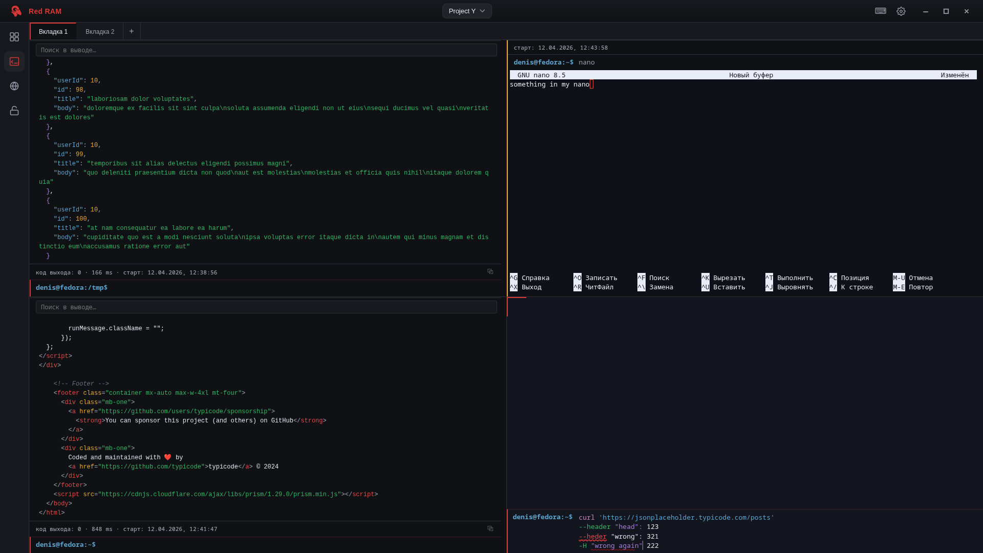This screenshot has height=553, width=983.
Task: Switch to Вкладка 2 tab
Action: click(100, 32)
